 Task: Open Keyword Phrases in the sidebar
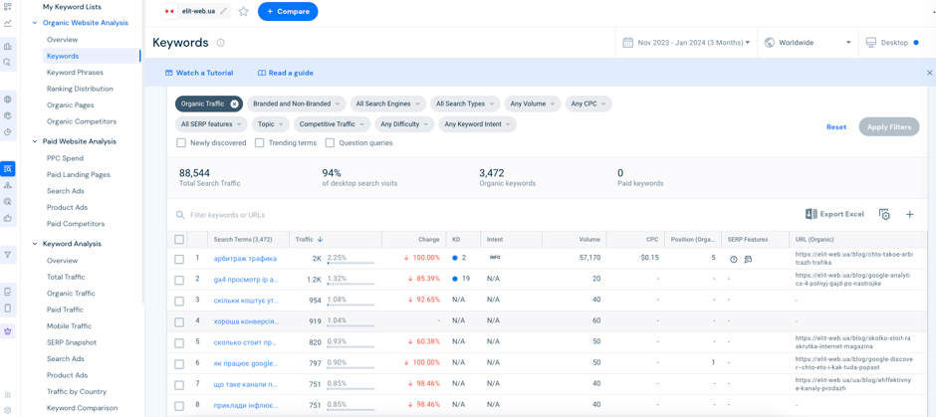pos(75,73)
